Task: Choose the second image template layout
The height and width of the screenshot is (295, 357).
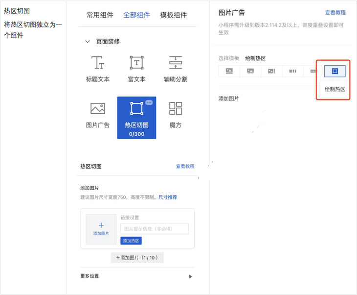Action: pos(250,71)
